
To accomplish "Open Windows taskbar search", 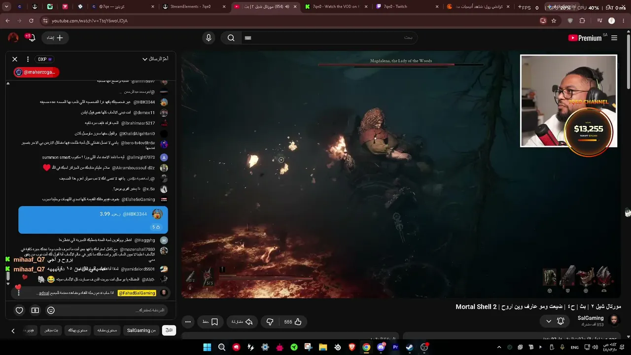I will point(222,347).
